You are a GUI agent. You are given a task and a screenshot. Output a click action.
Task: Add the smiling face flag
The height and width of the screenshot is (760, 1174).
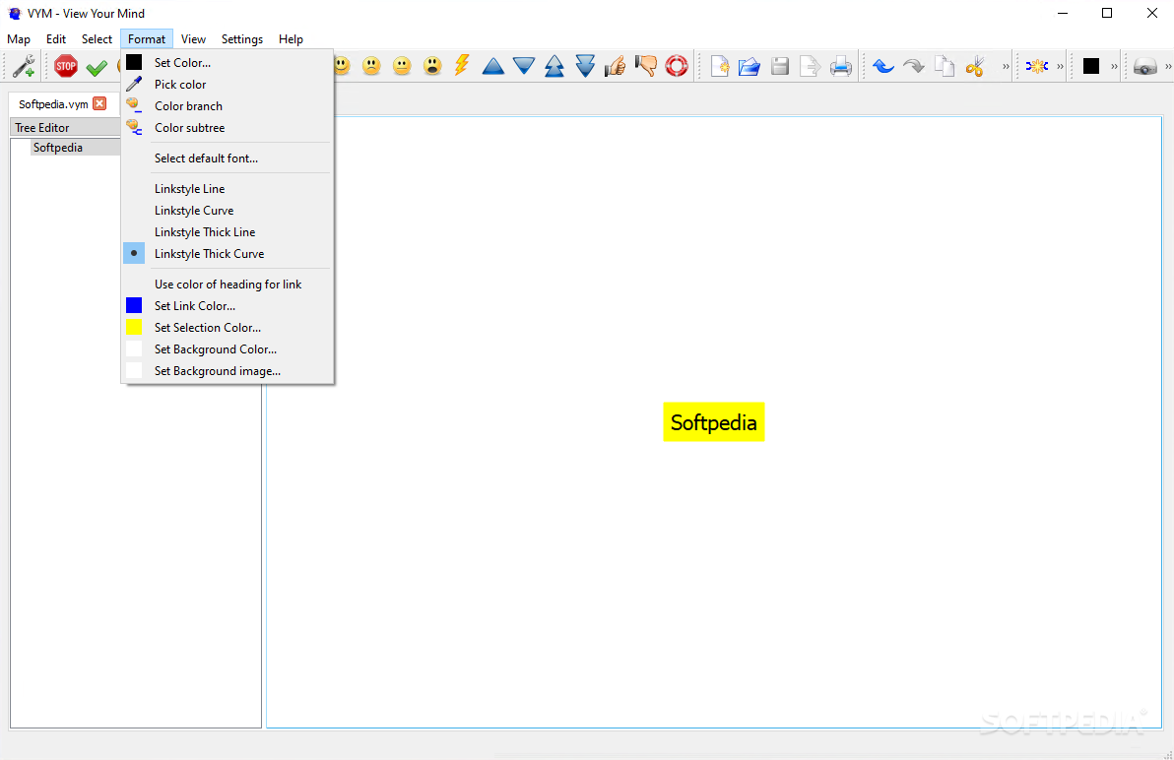tap(342, 67)
